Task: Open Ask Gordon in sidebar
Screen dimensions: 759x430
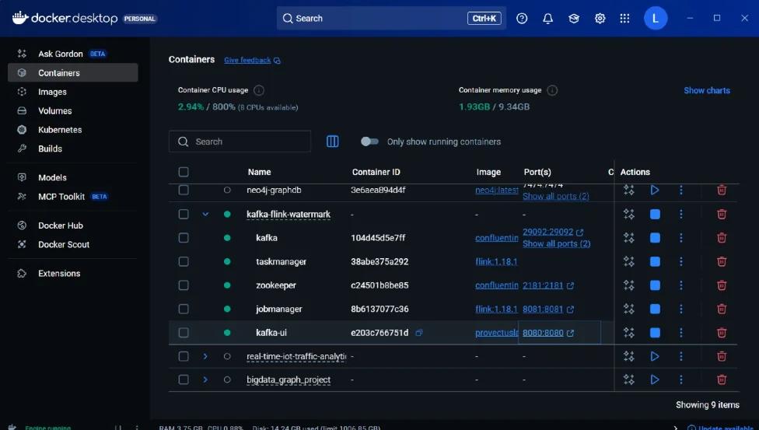Action: click(72, 54)
